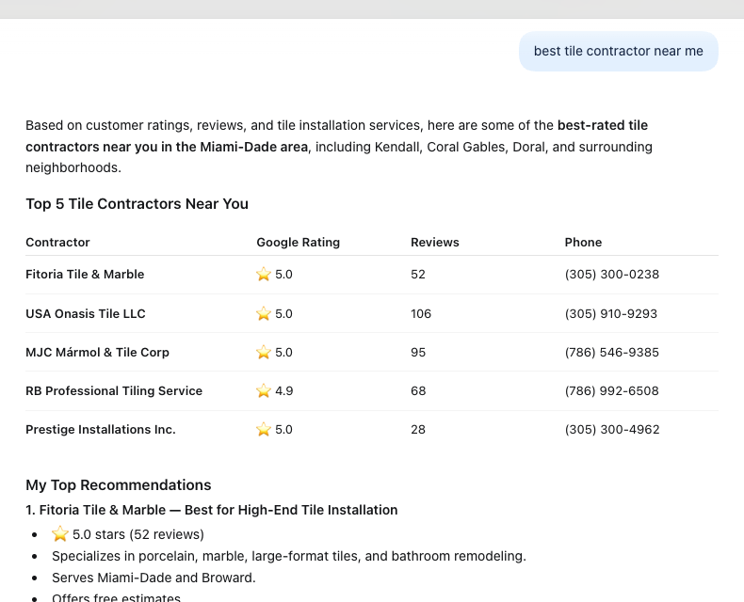744x602 pixels.
Task: Click the star icon in RB Professional row
Action: pos(264,390)
